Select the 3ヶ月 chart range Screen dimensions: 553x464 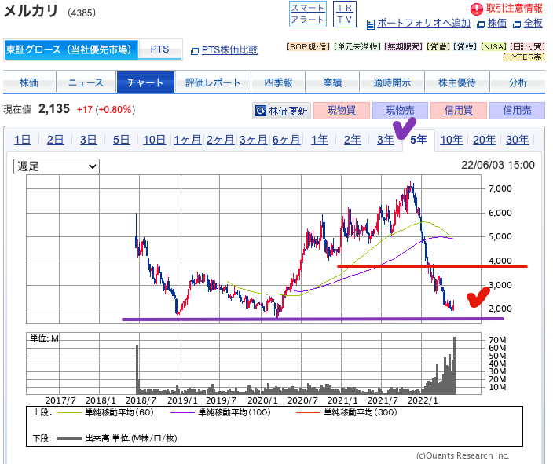[253, 140]
